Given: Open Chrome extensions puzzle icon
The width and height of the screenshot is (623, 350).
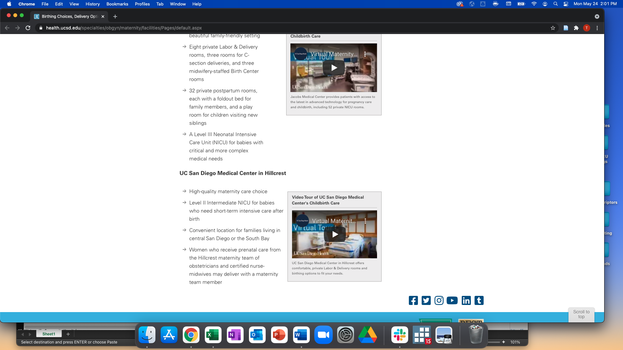Looking at the screenshot, I should click(576, 28).
